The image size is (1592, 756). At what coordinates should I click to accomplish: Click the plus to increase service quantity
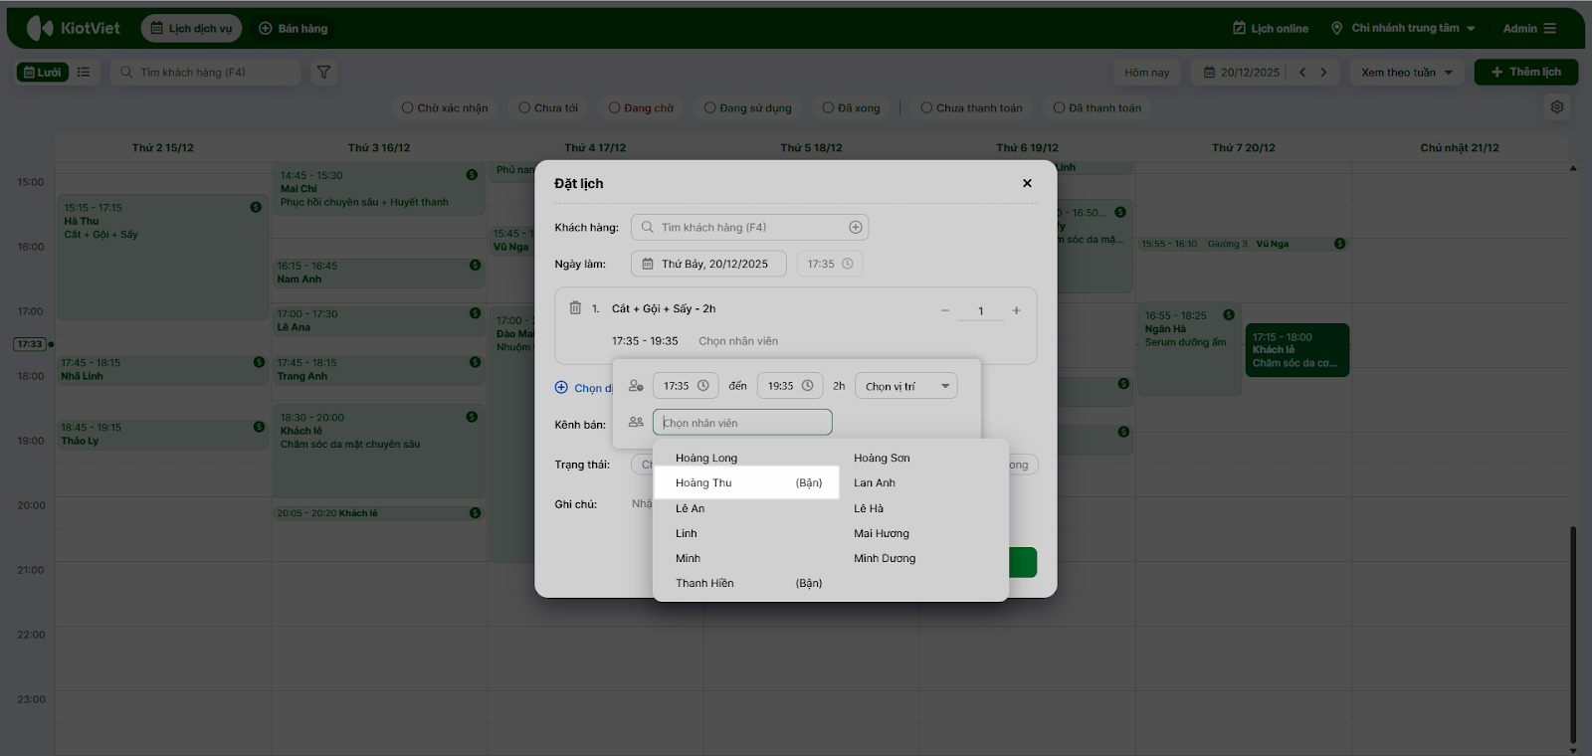(1016, 310)
